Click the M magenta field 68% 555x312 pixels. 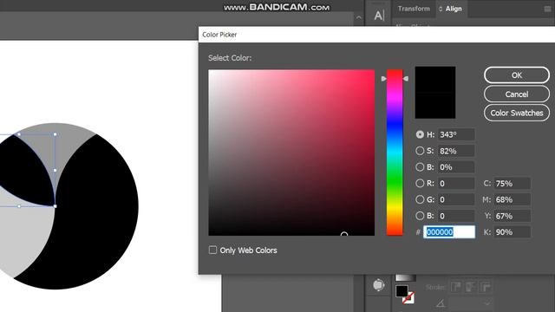(x=513, y=199)
